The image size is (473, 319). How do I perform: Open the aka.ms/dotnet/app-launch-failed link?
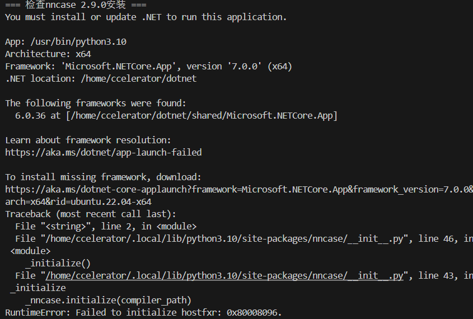coord(104,152)
